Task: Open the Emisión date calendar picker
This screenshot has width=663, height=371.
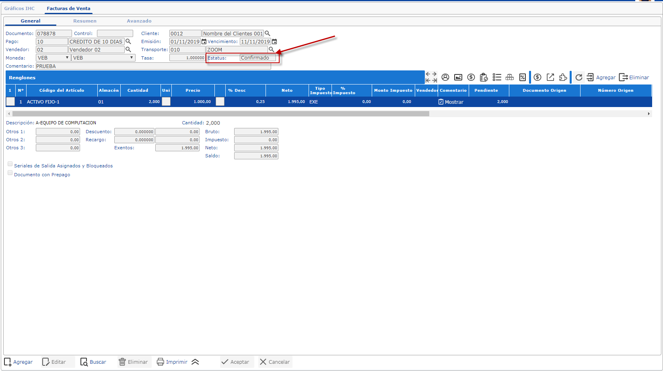Action: coord(204,42)
